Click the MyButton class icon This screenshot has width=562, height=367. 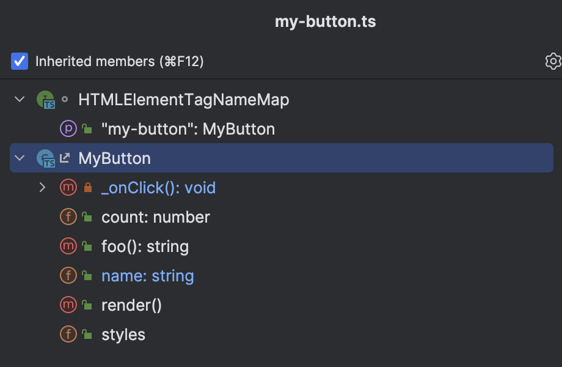coord(45,158)
